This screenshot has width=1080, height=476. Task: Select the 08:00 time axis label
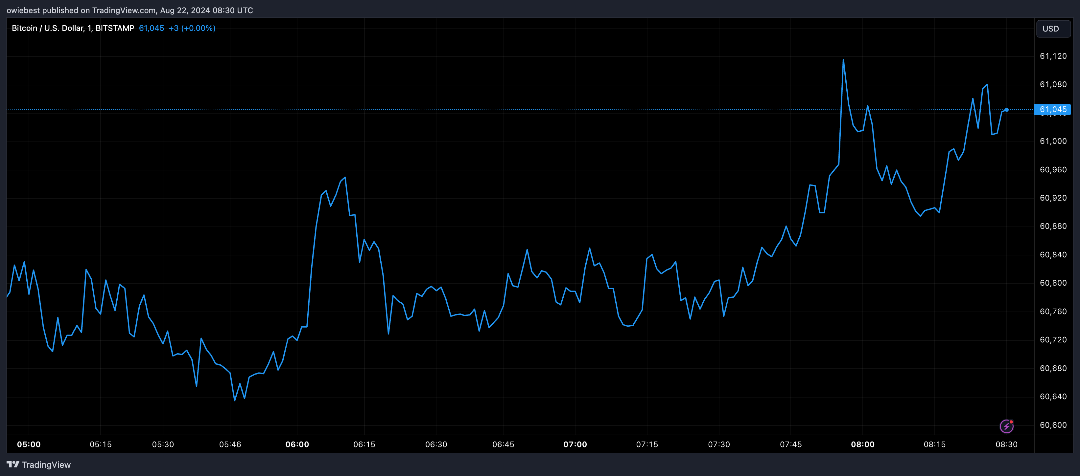coord(862,444)
